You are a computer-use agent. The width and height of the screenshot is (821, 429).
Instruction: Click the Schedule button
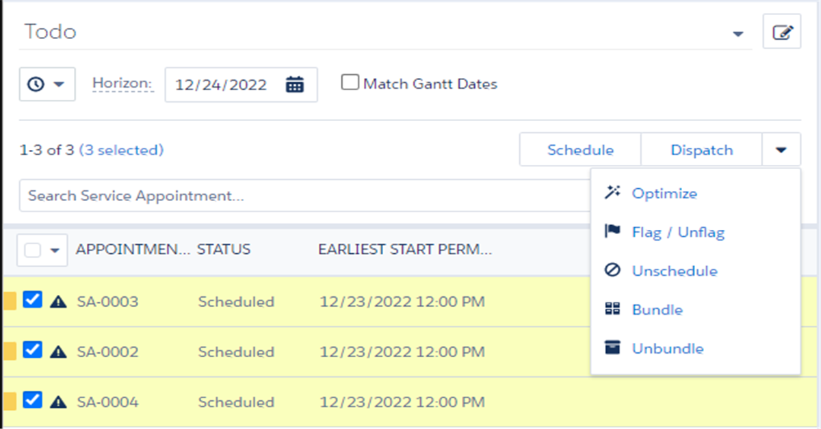pyautogui.click(x=580, y=150)
